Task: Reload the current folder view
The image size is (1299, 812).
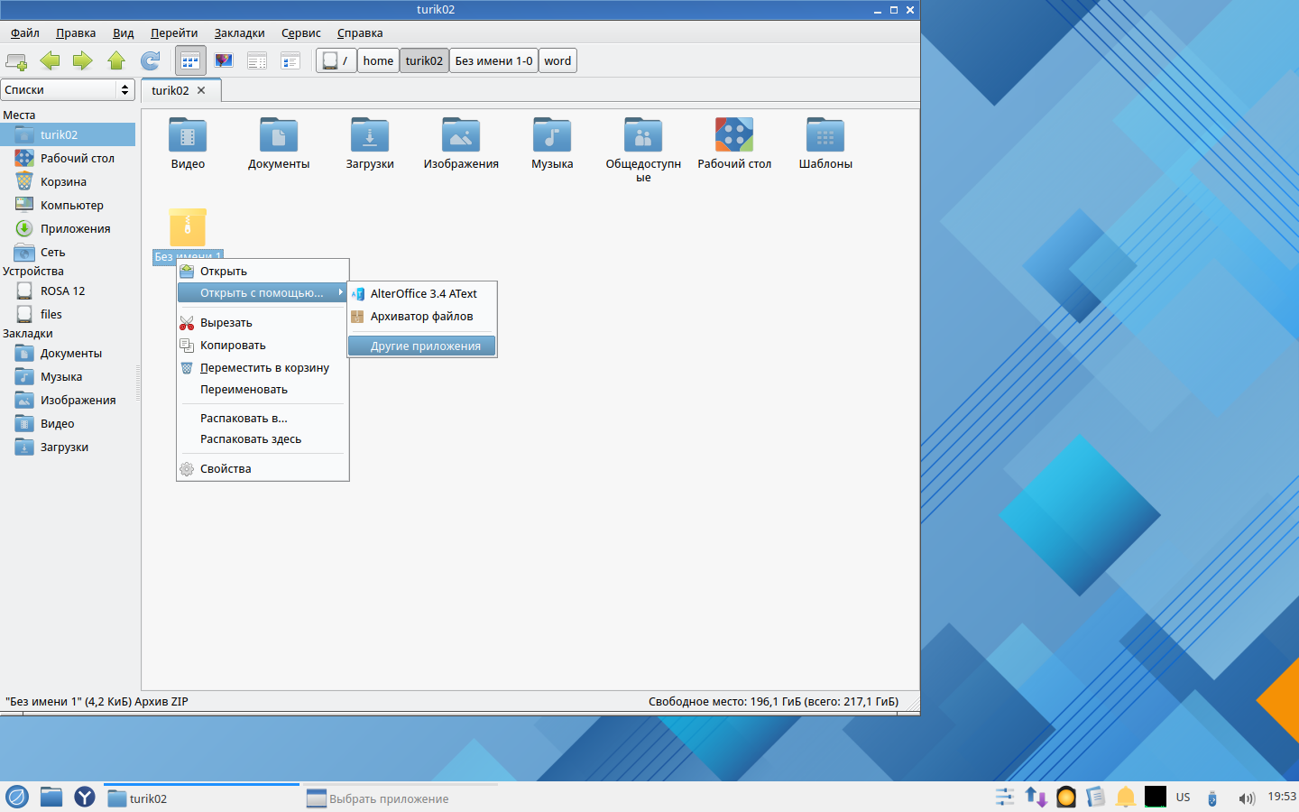Action: point(150,60)
